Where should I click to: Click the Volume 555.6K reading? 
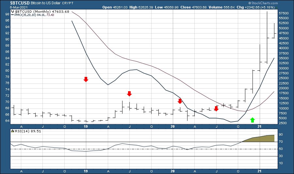point(235,7)
